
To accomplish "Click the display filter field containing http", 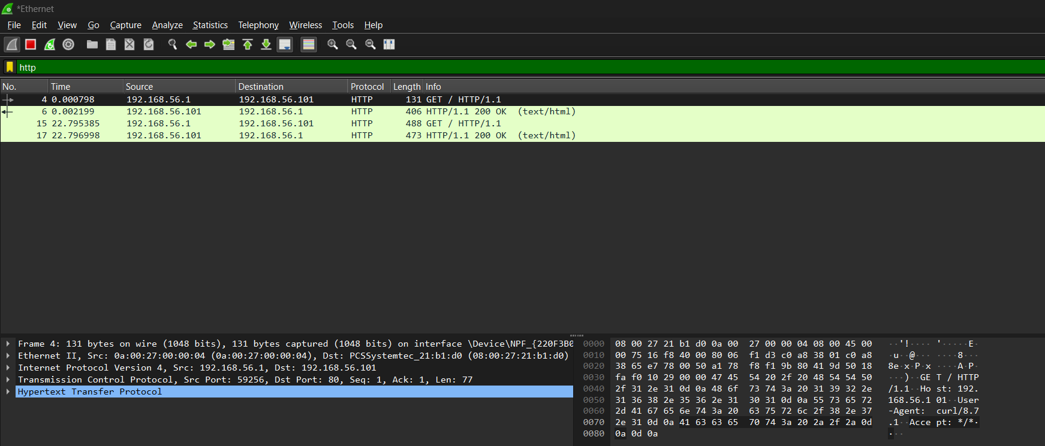I will (x=530, y=67).
